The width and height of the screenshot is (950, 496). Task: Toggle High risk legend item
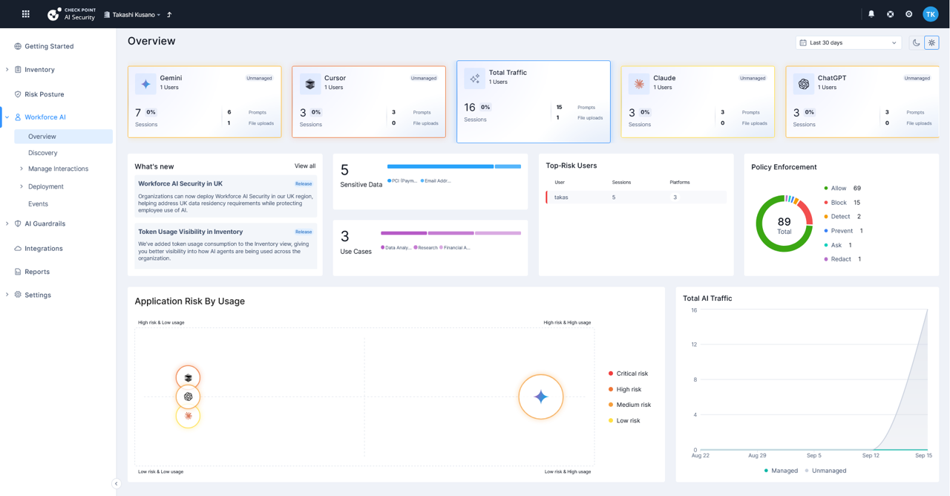625,389
